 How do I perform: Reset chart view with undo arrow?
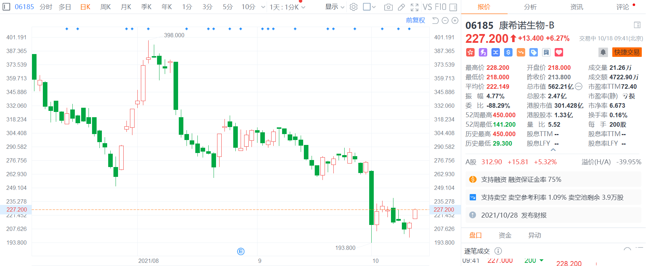[435, 21]
